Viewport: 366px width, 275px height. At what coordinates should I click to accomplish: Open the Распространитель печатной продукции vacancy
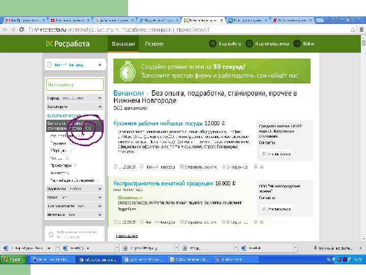tap(163, 183)
